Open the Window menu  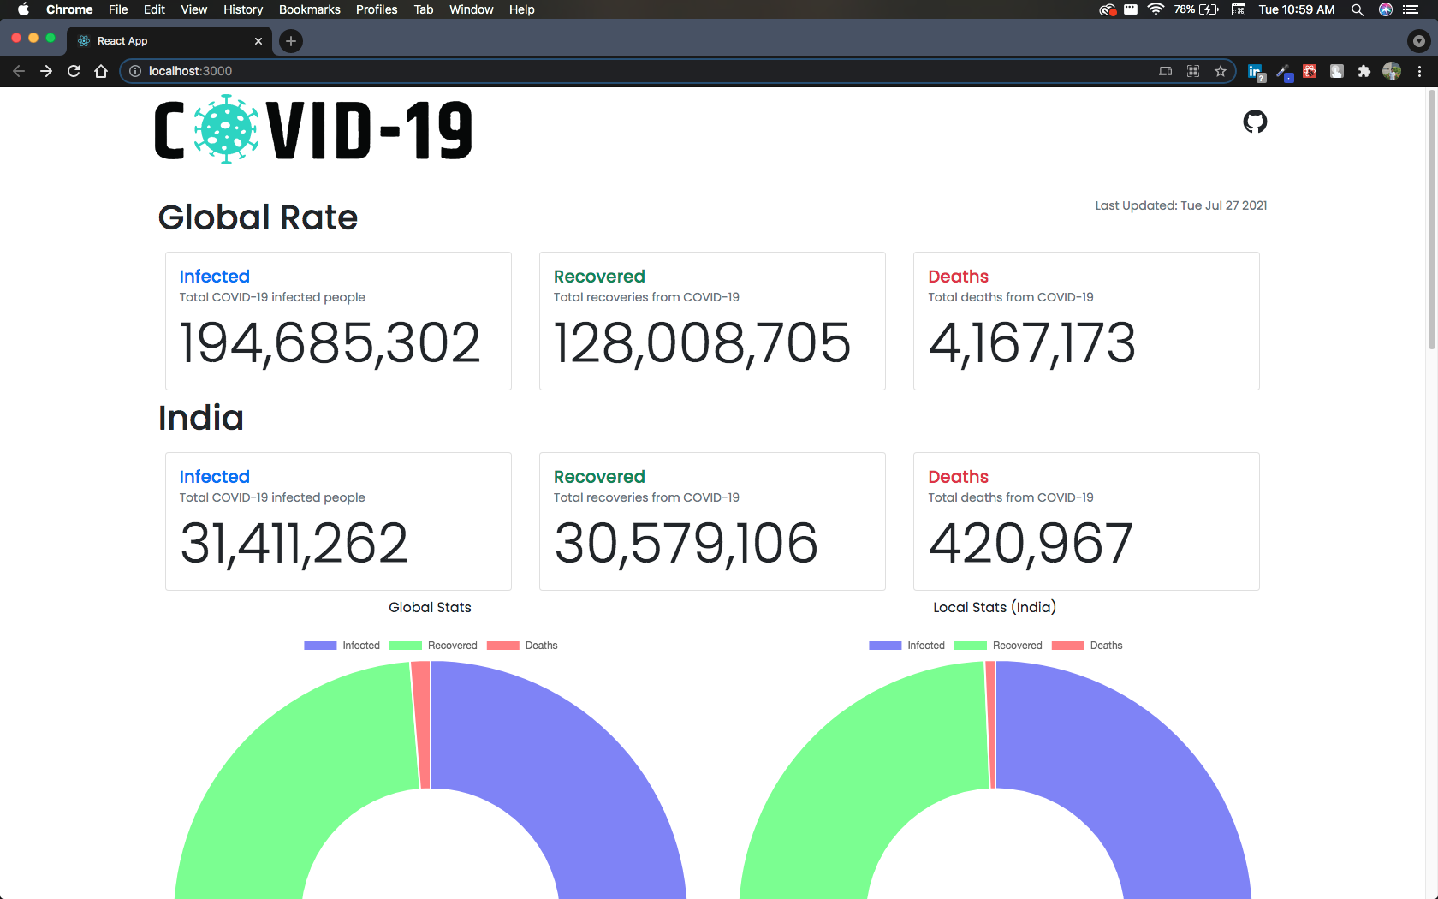point(472,9)
